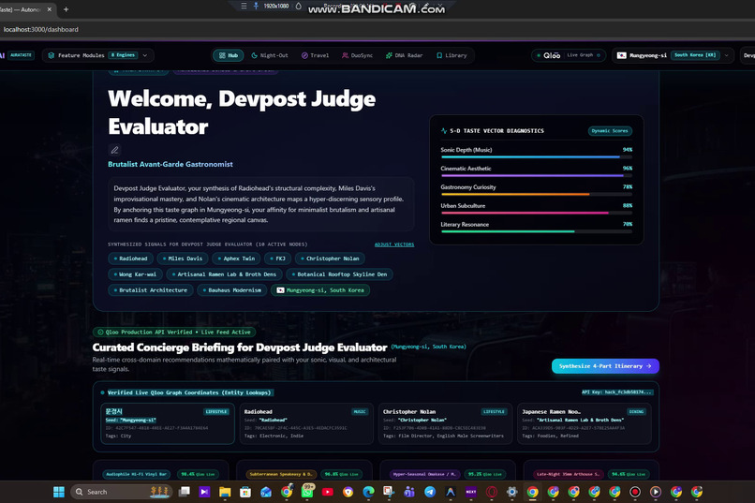Open WhatsApp from the taskbar
755x503 pixels.
click(x=307, y=492)
